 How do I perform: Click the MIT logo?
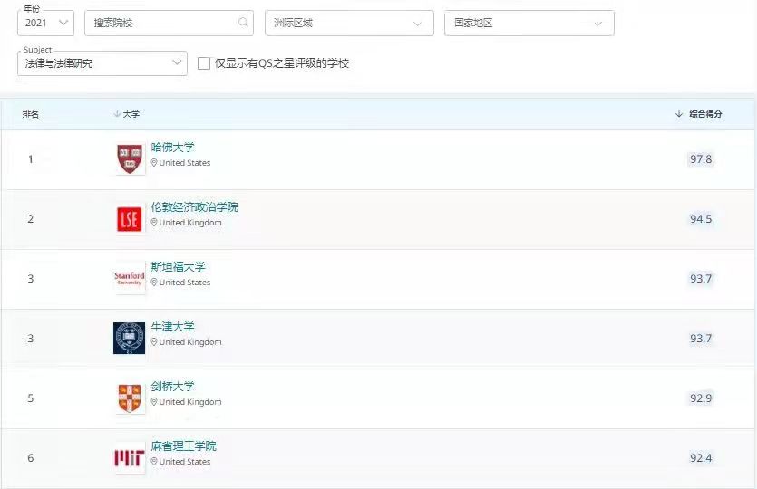pos(129,457)
